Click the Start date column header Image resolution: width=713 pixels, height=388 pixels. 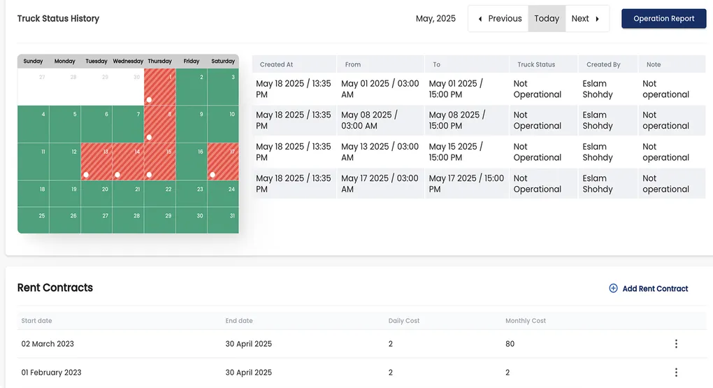(x=36, y=321)
